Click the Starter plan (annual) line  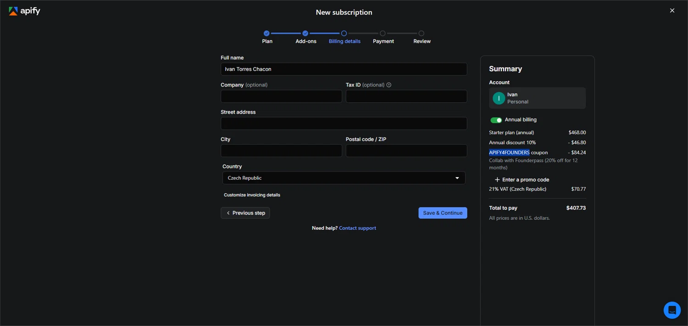click(537, 132)
